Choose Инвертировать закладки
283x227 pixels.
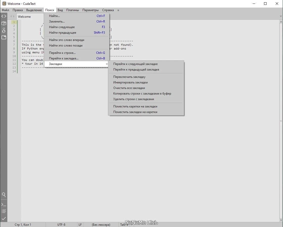pos(146,82)
